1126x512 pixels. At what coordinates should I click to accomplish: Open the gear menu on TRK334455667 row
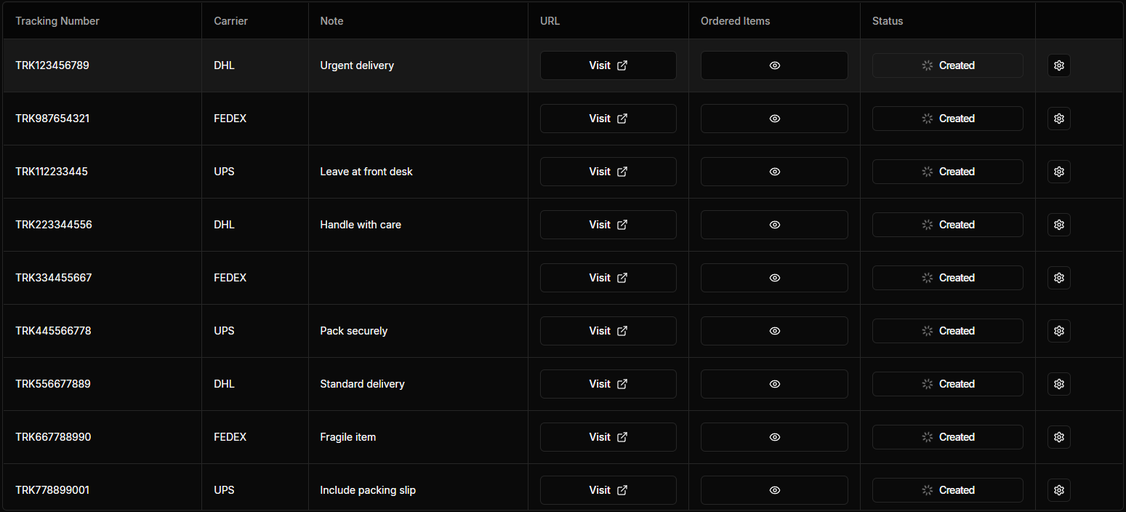(x=1058, y=278)
